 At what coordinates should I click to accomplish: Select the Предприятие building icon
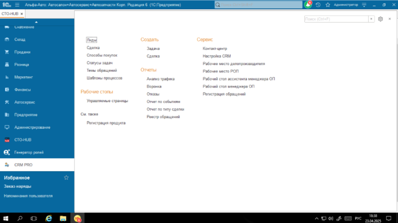point(7,115)
